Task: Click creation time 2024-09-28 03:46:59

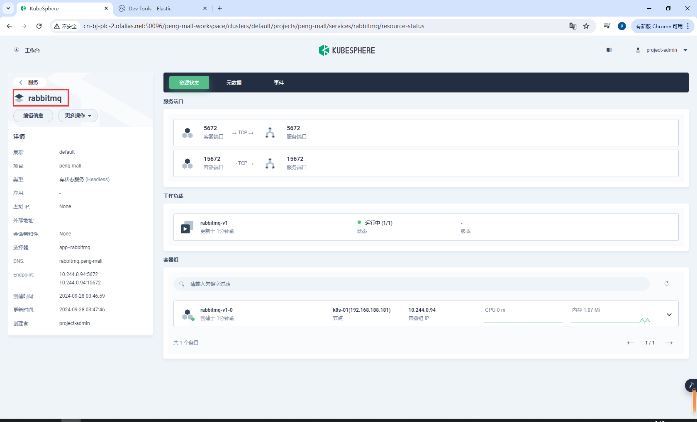Action: point(82,296)
